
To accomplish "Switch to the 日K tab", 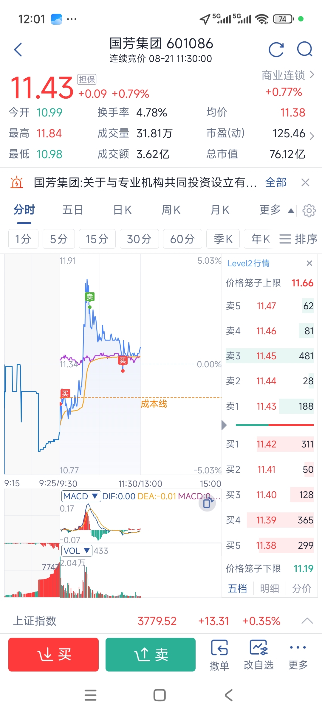I will pos(123,210).
